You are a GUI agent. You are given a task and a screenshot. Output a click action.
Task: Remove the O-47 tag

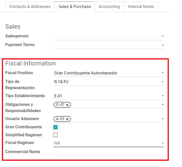click(67, 105)
